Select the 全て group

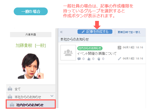31,89
